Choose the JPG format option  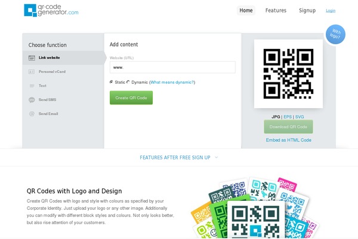pos(276,117)
